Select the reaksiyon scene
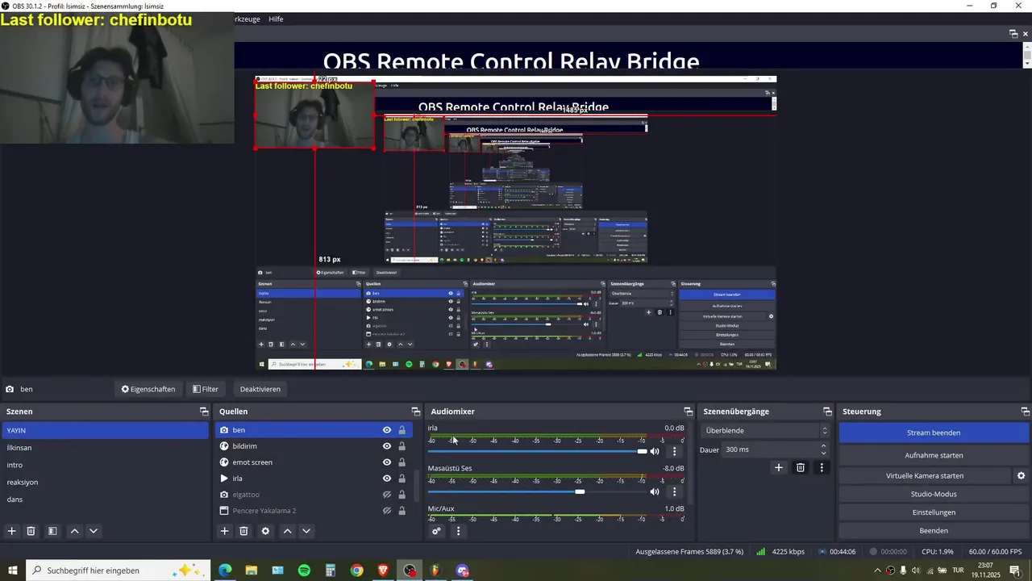Image resolution: width=1032 pixels, height=581 pixels. (105, 482)
